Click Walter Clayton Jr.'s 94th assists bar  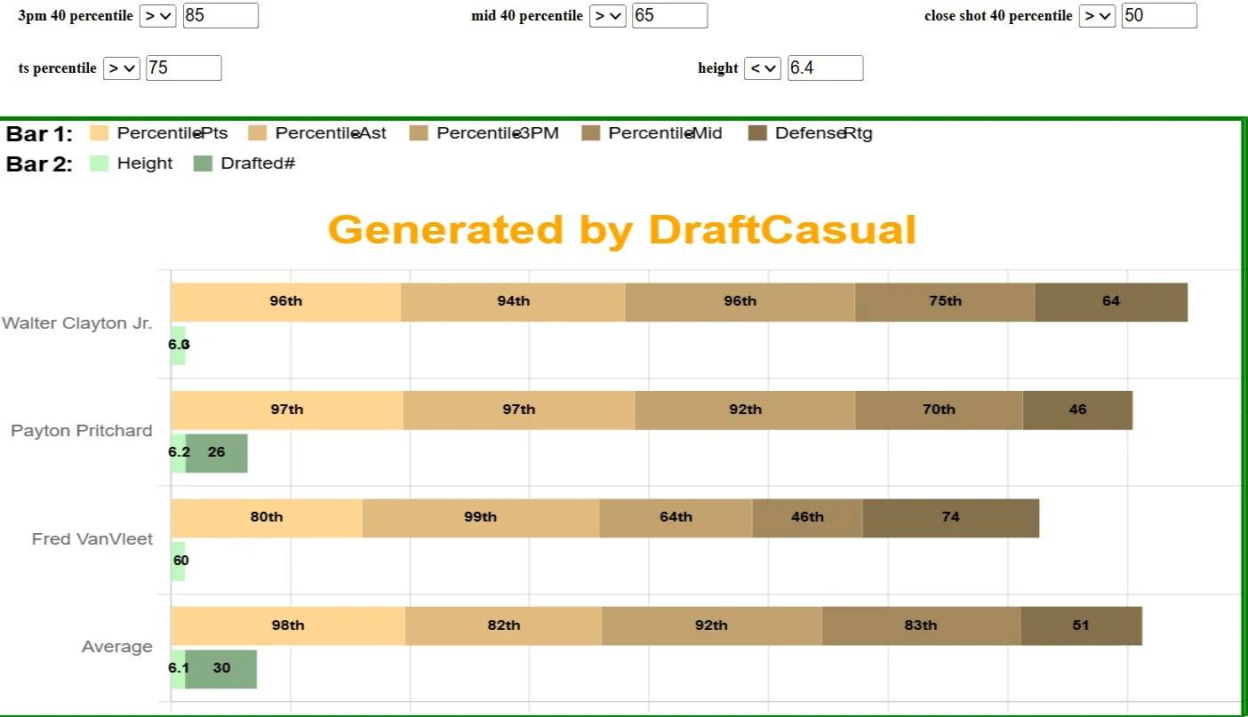point(513,302)
